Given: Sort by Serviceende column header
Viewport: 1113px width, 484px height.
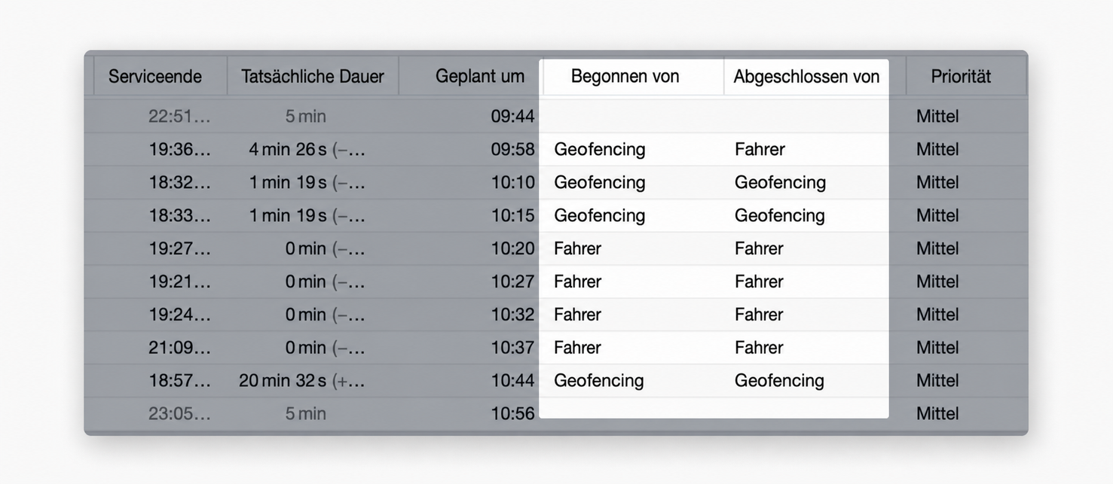Looking at the screenshot, I should click(x=155, y=76).
